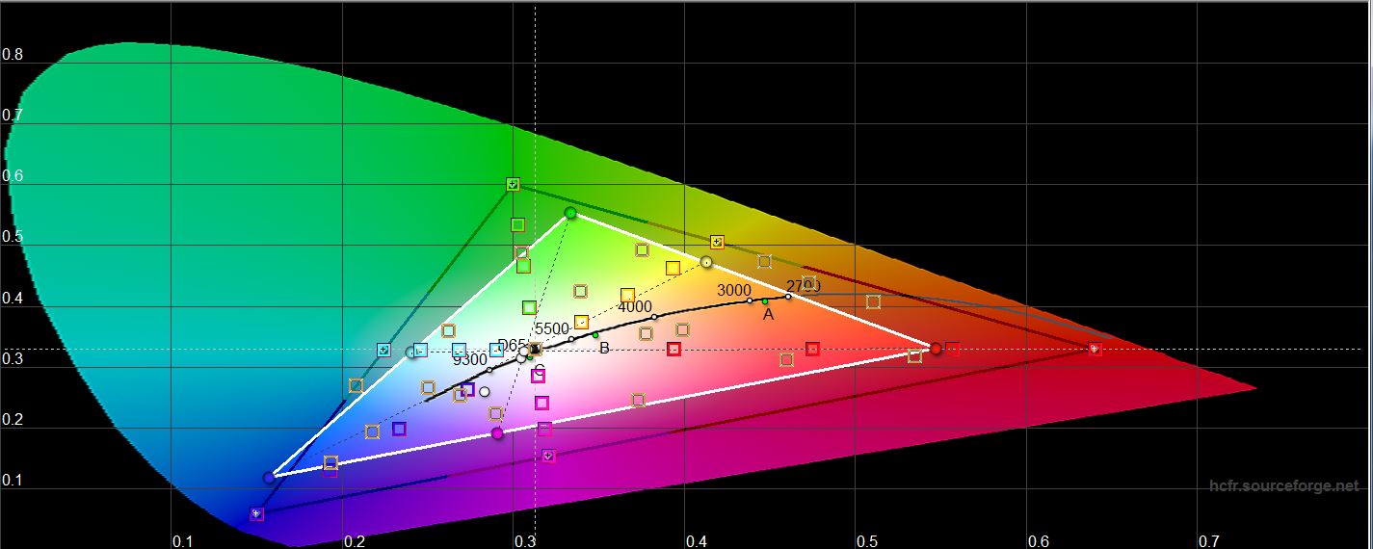Click the x-axis value 0.6
Image resolution: width=1373 pixels, height=549 pixels.
click(x=1038, y=542)
